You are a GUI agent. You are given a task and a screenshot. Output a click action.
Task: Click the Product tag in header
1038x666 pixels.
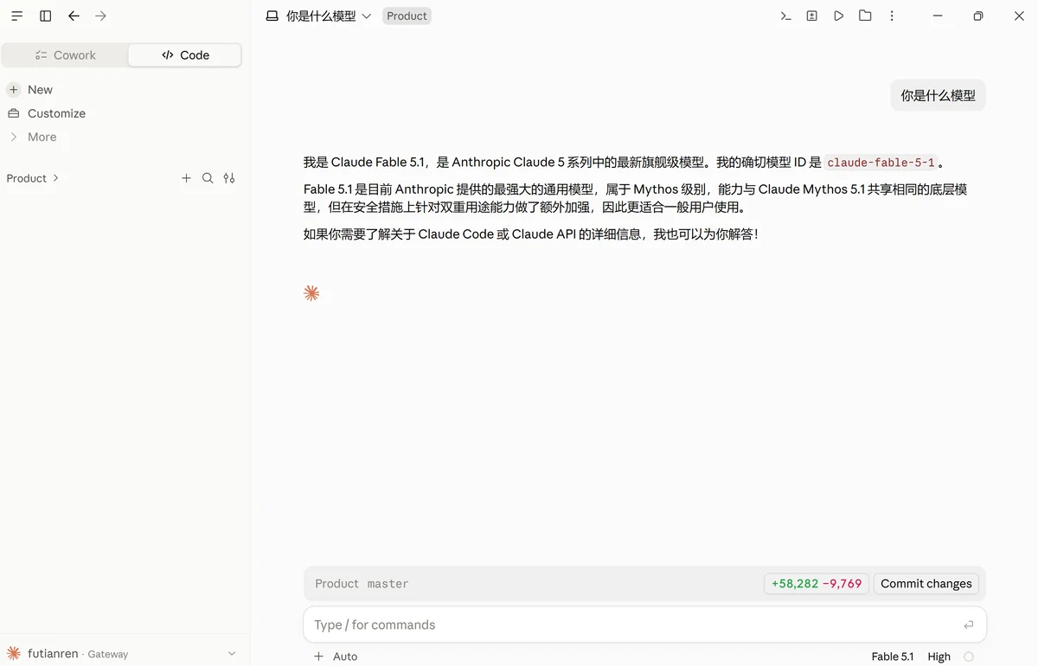click(407, 16)
